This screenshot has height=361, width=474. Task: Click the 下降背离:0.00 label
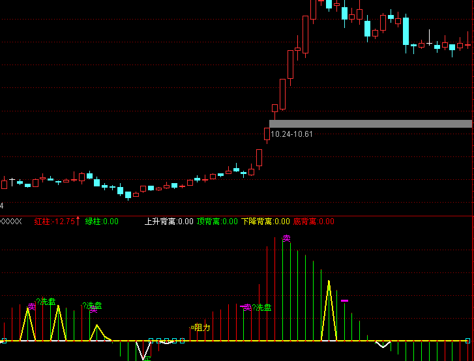click(265, 222)
